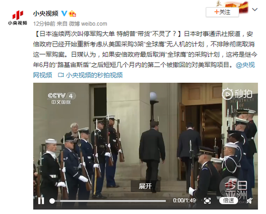This screenshot has width=266, height=214.
Task: Open the 小央视频 profile avatar
Action: coord(17,17)
